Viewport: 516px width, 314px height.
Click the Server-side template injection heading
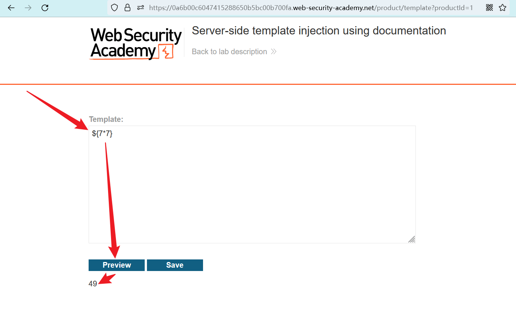pos(319,31)
